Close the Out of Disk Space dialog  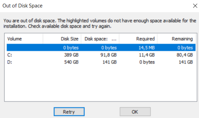click(x=194, y=5)
